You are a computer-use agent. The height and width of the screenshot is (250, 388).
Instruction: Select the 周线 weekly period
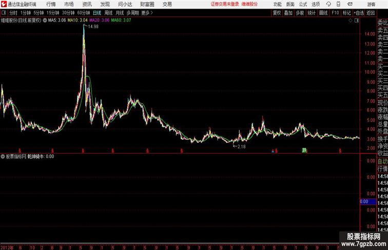pyautogui.click(x=108, y=13)
